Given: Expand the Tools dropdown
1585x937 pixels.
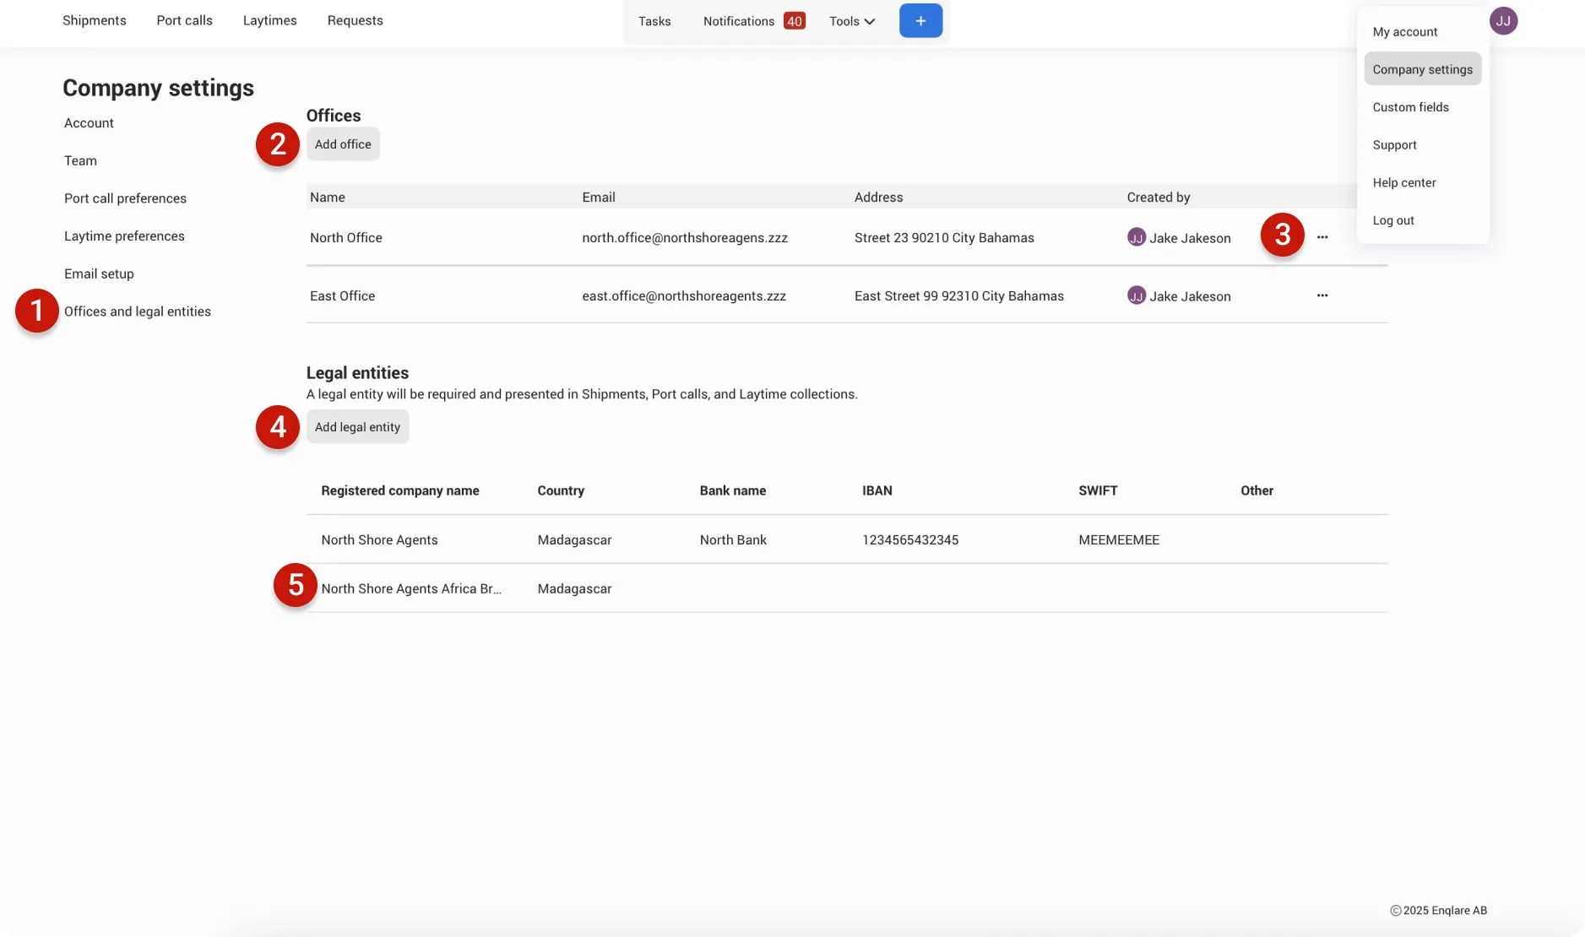Looking at the screenshot, I should (852, 21).
